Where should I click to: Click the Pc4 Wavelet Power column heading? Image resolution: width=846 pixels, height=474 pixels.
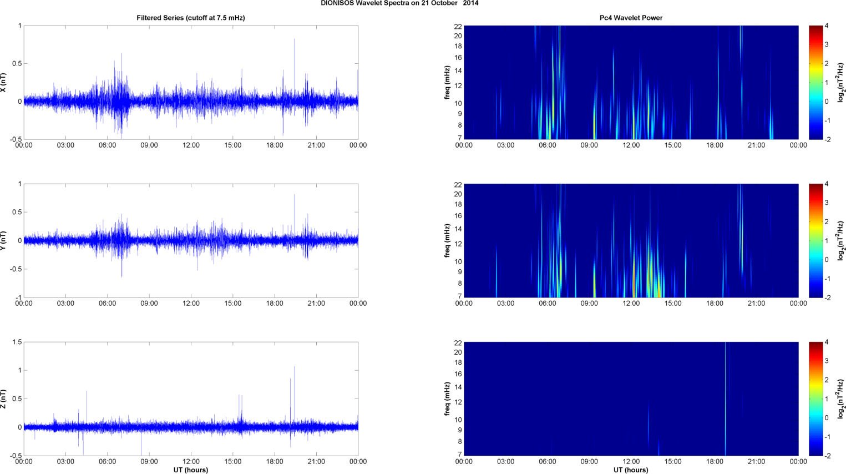[x=631, y=18]
